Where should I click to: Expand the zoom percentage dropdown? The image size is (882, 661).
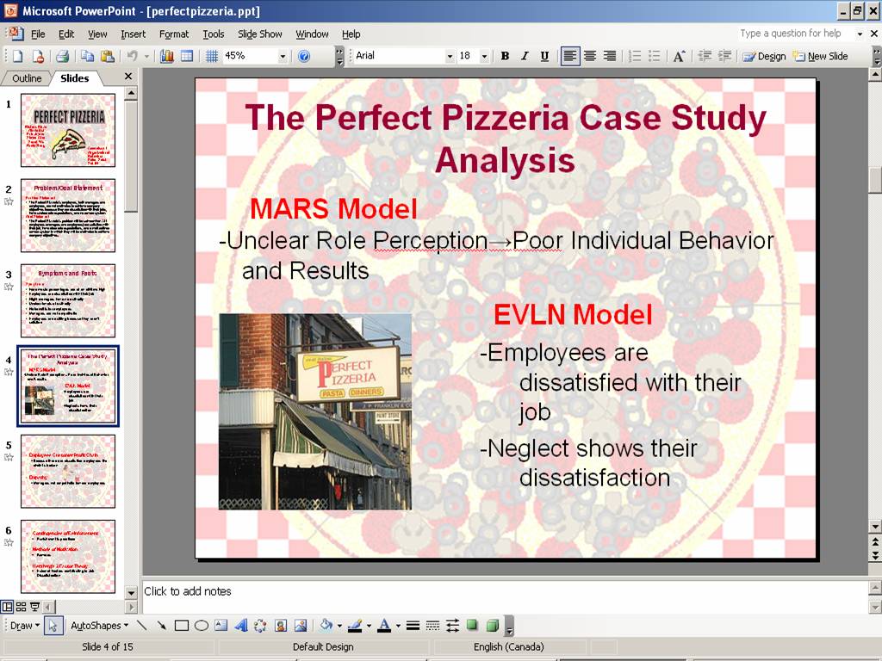[282, 56]
